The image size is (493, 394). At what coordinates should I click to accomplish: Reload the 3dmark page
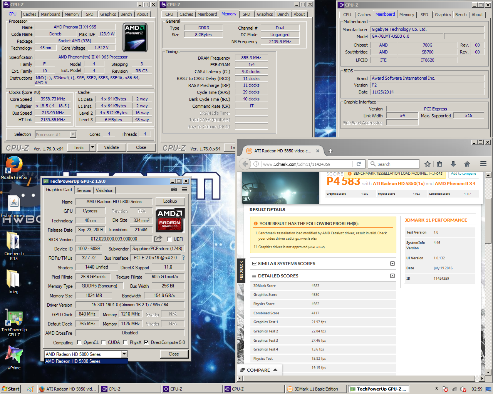pyautogui.click(x=359, y=164)
